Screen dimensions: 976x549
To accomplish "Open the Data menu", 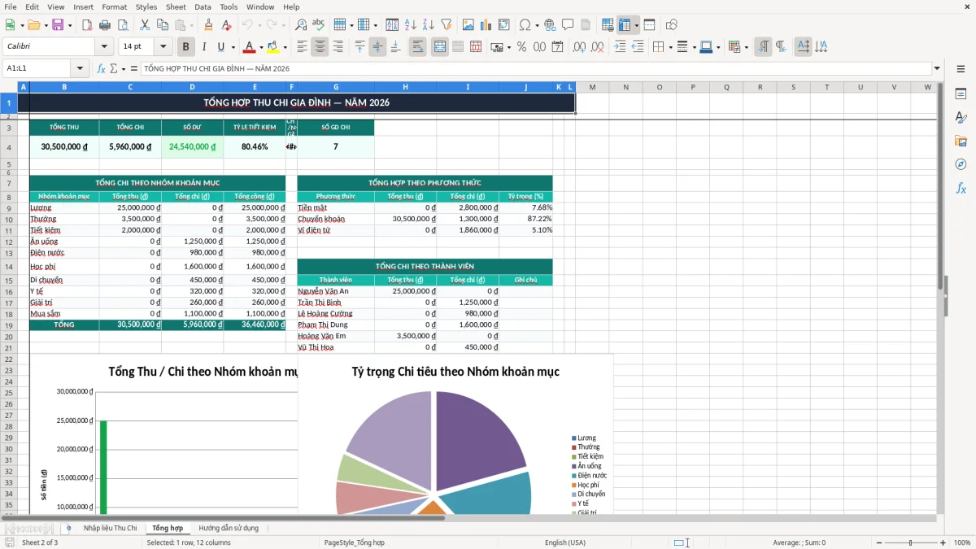I will click(x=203, y=7).
